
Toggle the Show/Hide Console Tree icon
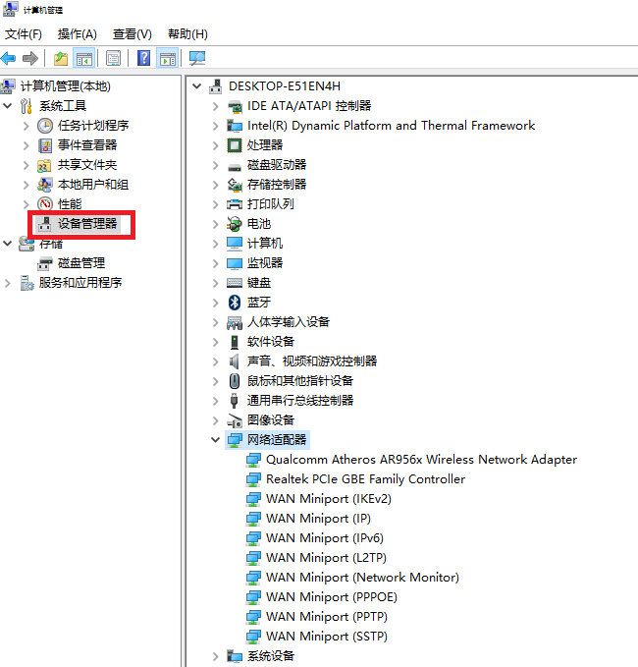coord(83,58)
